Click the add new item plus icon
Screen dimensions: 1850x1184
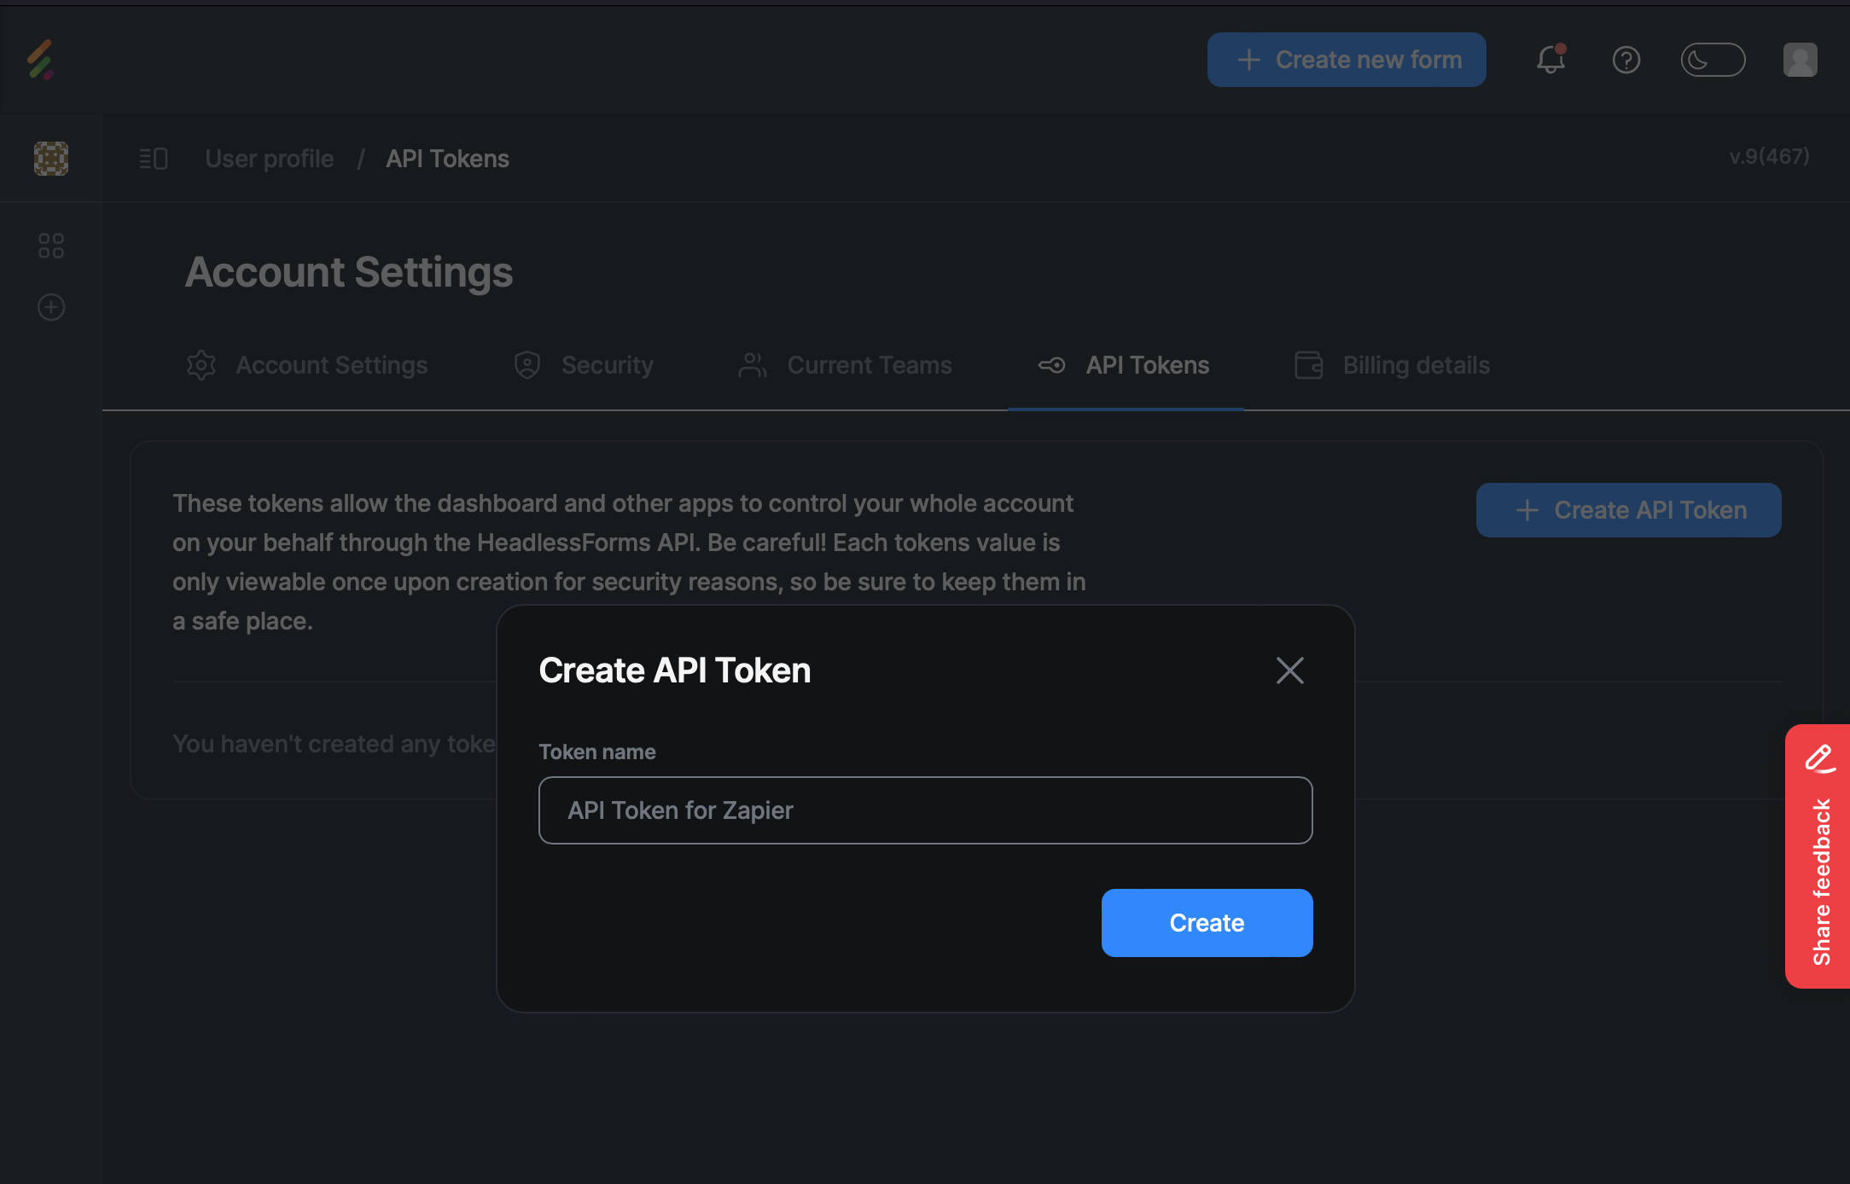click(x=51, y=307)
